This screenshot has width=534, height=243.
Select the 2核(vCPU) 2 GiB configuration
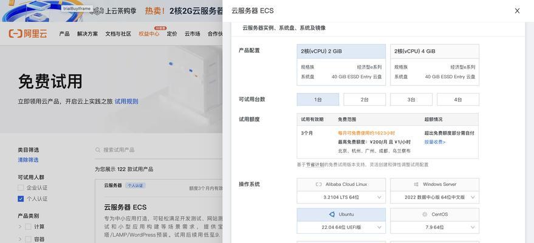tap(341, 64)
